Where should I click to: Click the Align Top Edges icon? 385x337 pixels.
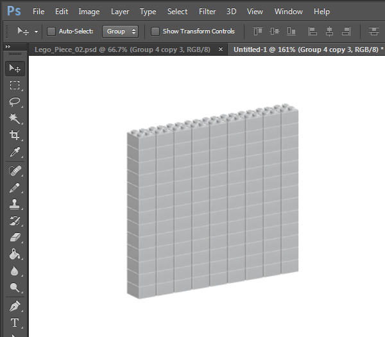pos(258,31)
